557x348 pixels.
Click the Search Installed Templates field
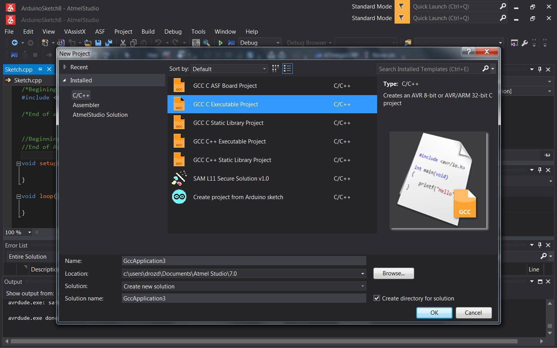point(429,69)
